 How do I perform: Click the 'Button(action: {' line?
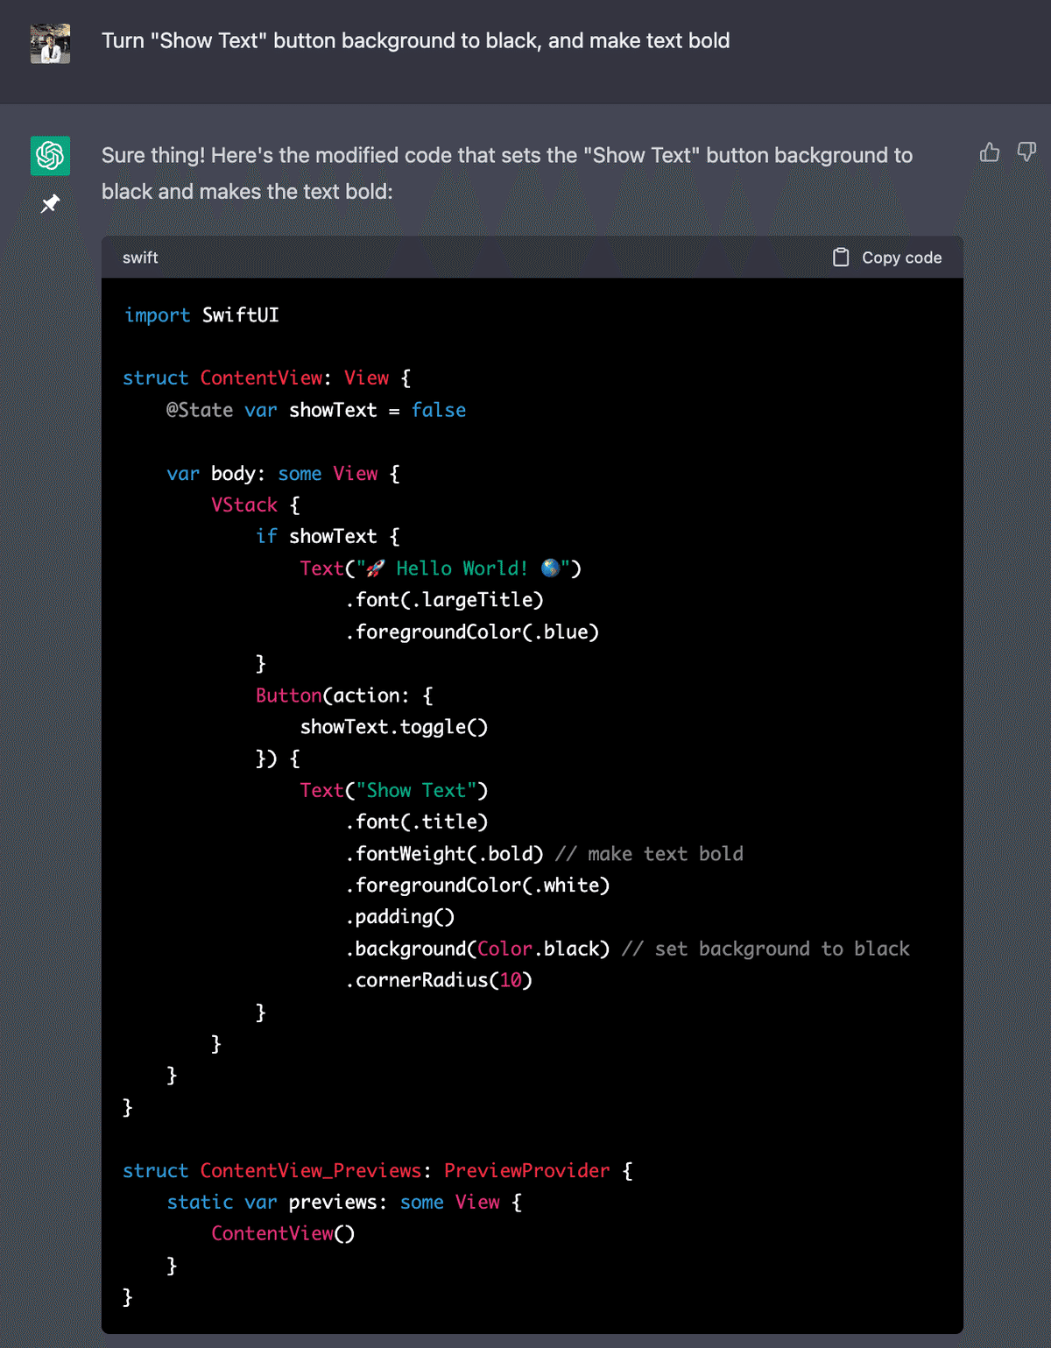pyautogui.click(x=344, y=695)
